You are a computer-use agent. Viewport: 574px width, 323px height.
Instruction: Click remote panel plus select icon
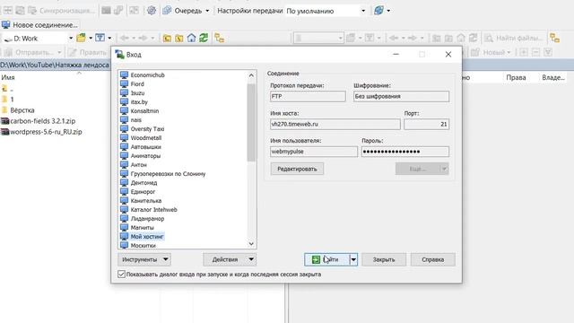[524, 52]
